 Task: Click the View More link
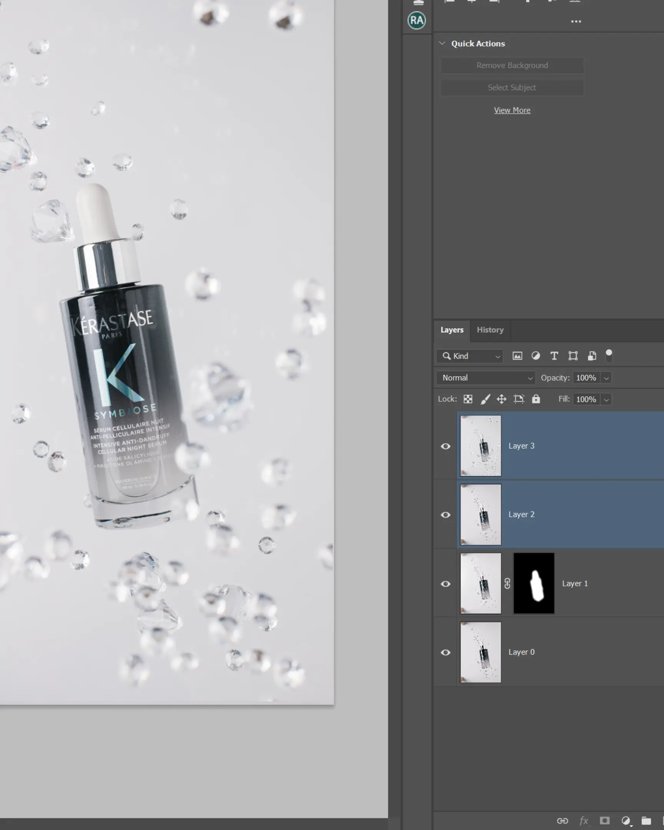click(x=512, y=110)
